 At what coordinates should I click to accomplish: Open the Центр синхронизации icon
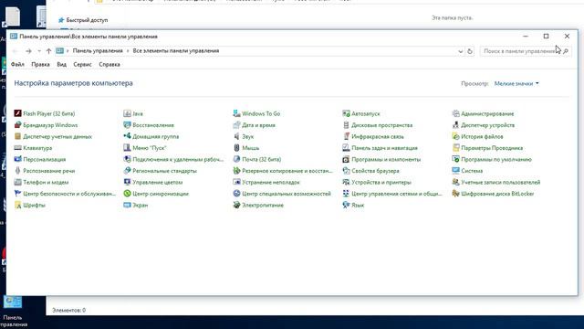[x=127, y=194]
